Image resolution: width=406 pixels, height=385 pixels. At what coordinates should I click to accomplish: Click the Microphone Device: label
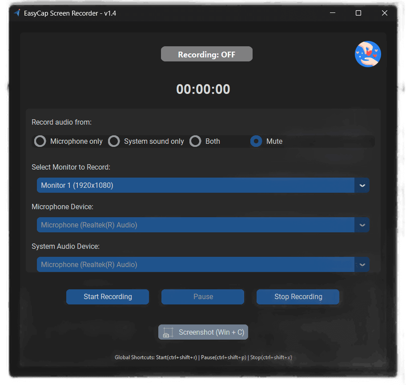click(62, 207)
